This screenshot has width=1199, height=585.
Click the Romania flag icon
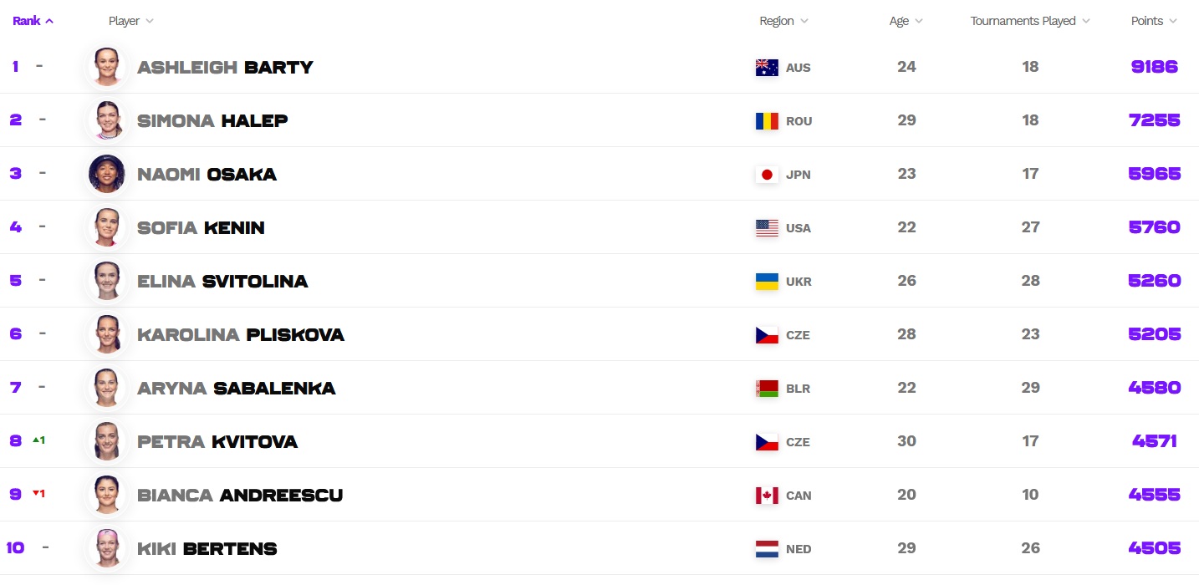(x=767, y=121)
